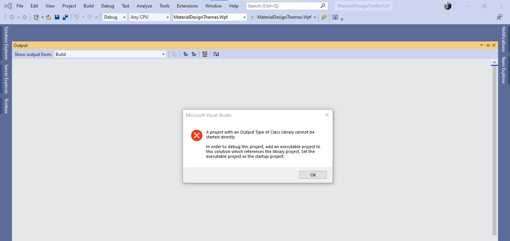Click the Output window auto-hide pin

(x=488, y=45)
